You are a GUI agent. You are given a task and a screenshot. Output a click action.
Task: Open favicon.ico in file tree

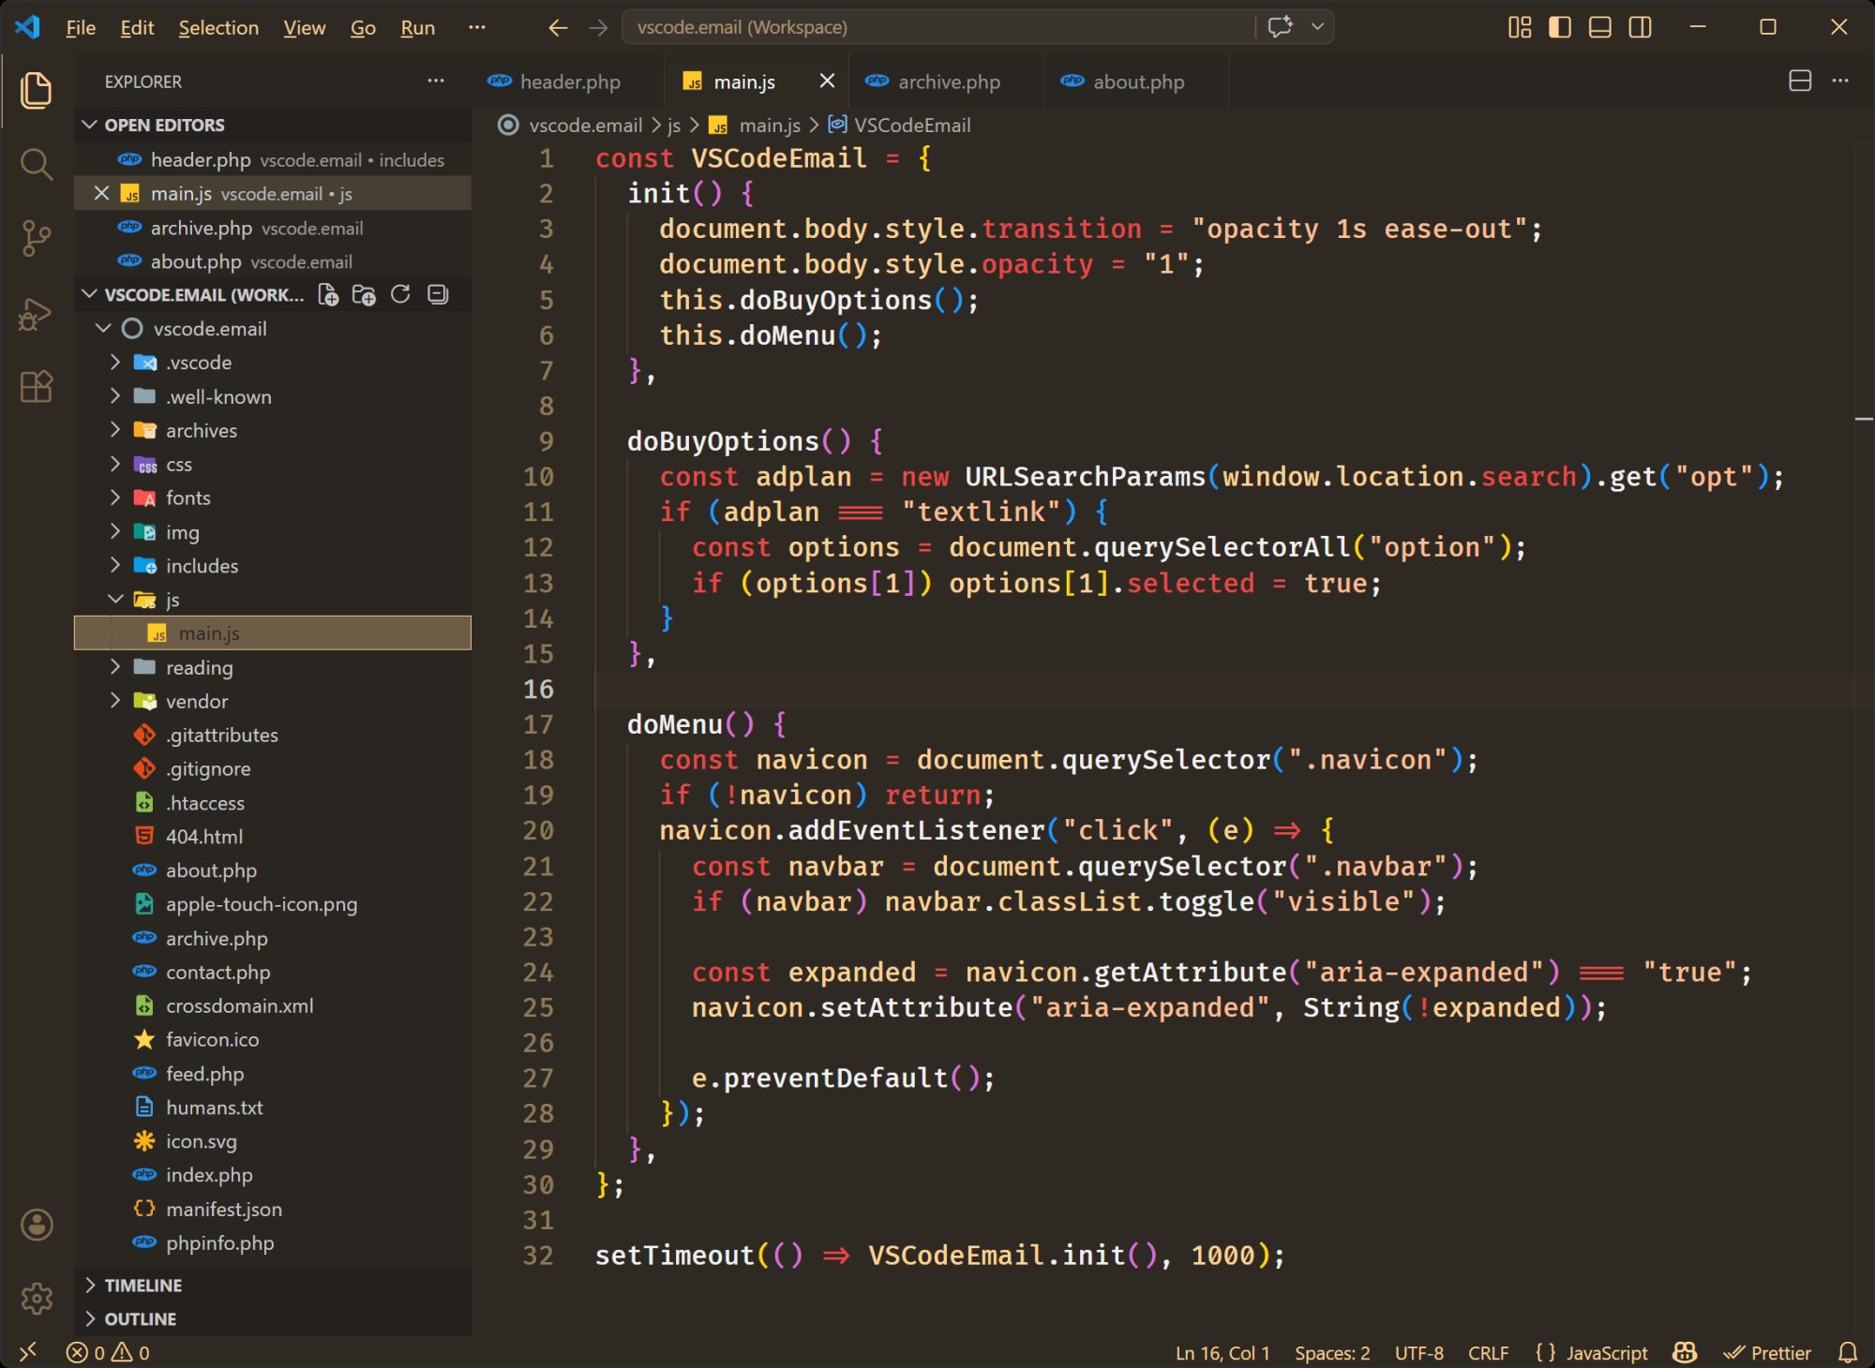272,1039
